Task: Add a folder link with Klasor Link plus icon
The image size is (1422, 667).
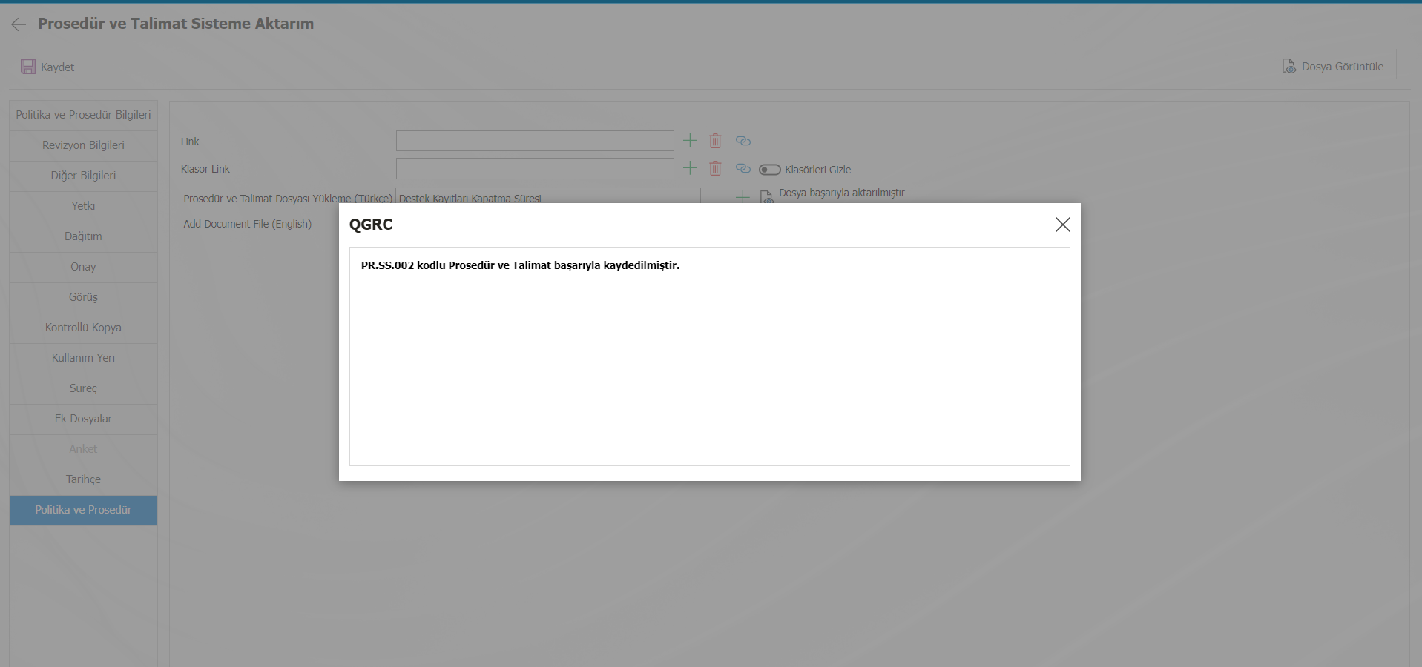Action: (690, 168)
